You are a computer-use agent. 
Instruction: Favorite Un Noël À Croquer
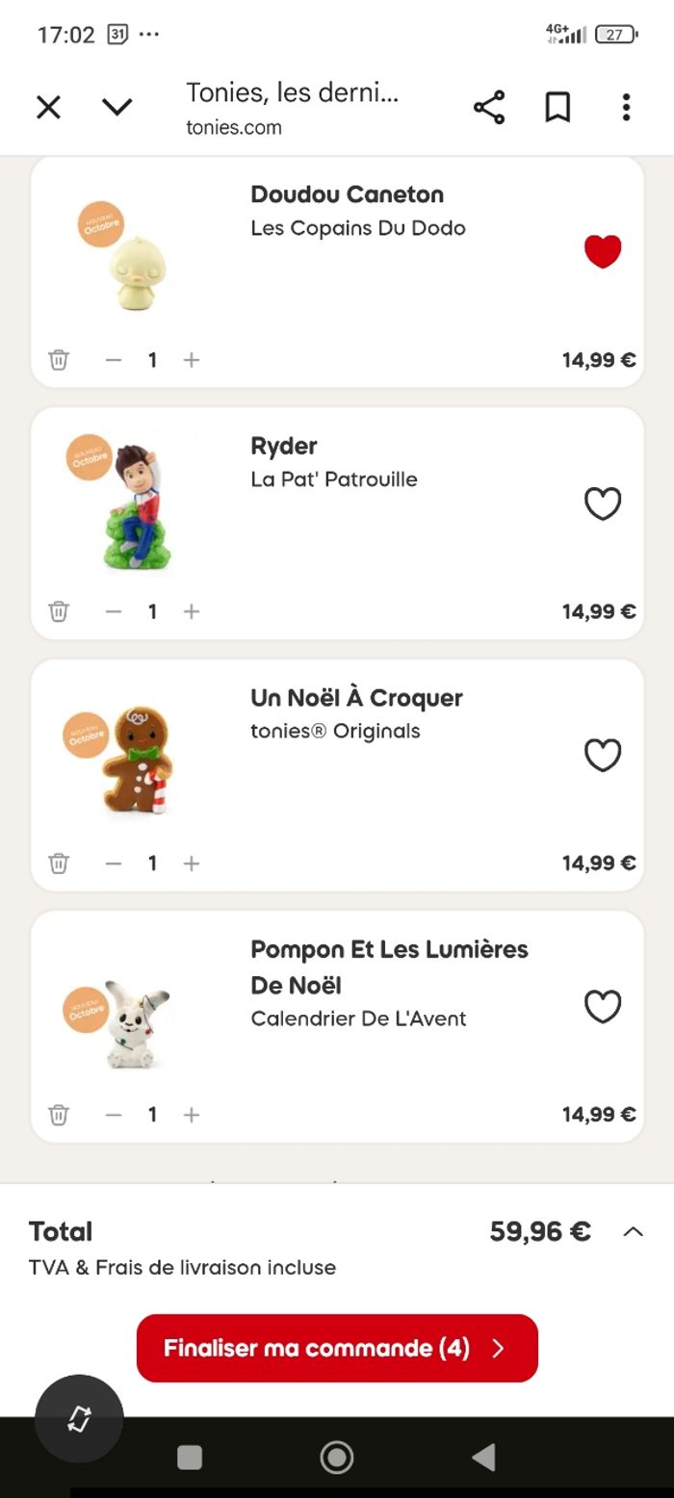point(603,756)
